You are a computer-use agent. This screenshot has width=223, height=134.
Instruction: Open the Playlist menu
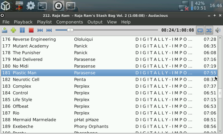coord(44,22)
